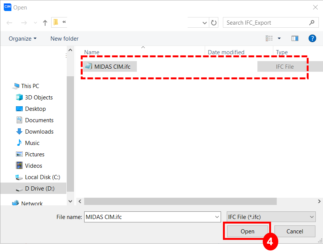This screenshot has height=252, width=323.
Task: Click the Pictures icon in sidebar
Action: point(19,154)
